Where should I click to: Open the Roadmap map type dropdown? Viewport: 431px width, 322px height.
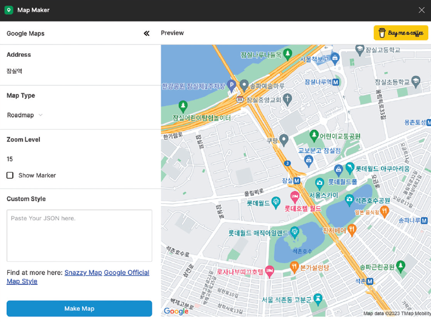(x=25, y=115)
